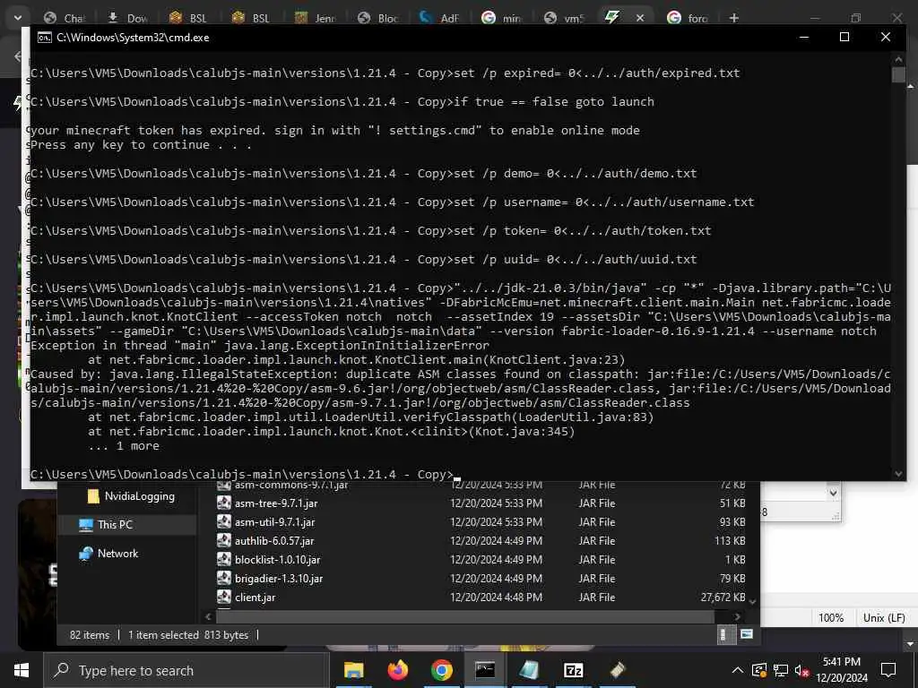This screenshot has width=918, height=688.
Task: Minimize the cmd.exe window
Action: 804,38
